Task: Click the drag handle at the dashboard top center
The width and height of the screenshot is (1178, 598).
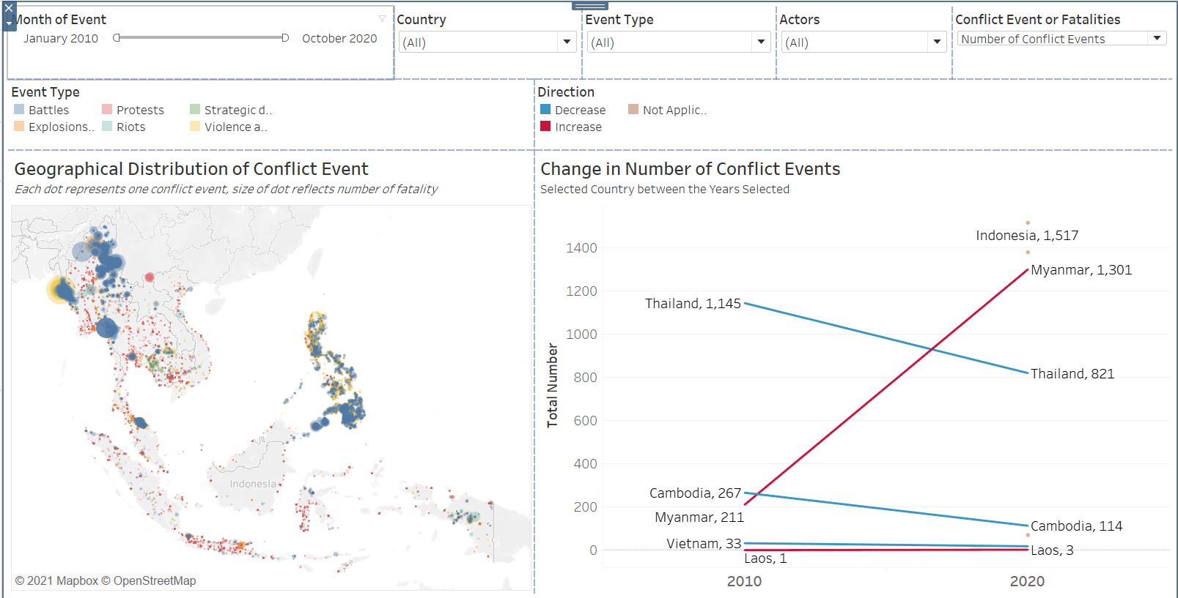Action: [x=589, y=6]
